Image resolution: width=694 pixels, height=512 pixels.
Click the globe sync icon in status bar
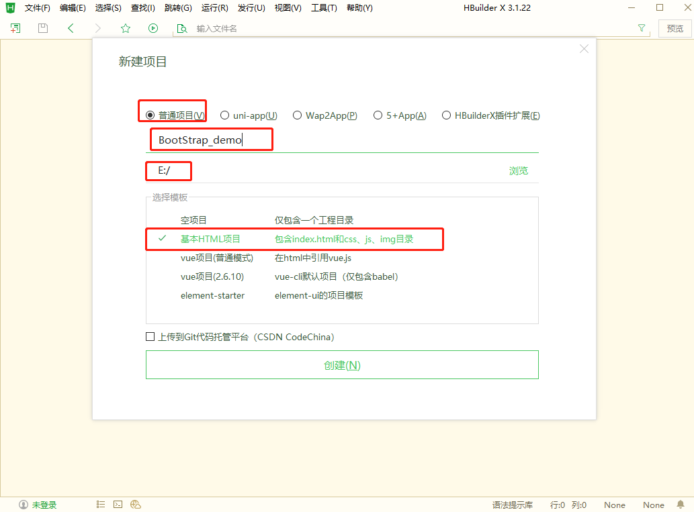136,504
